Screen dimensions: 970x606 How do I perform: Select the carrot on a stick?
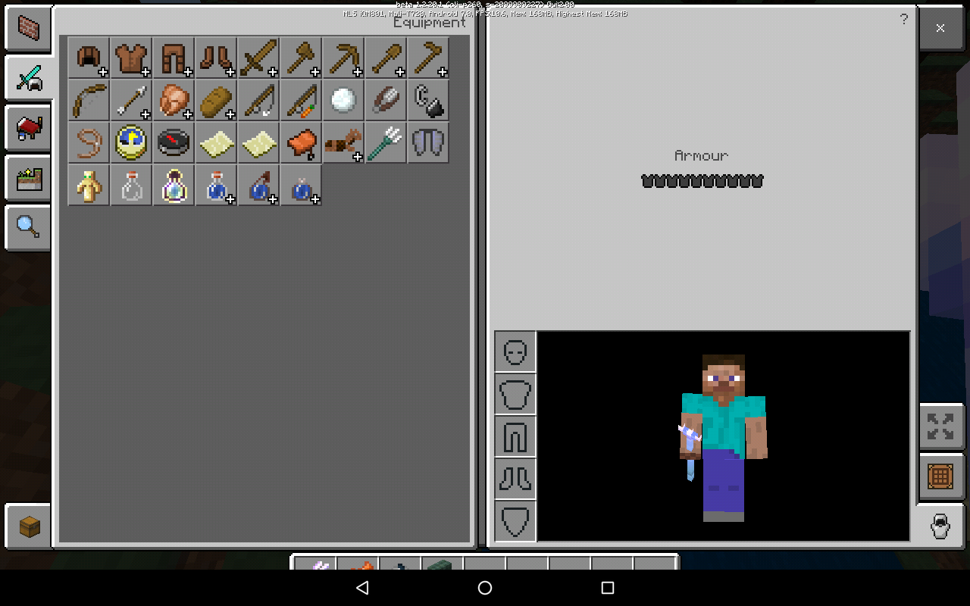coord(301,100)
